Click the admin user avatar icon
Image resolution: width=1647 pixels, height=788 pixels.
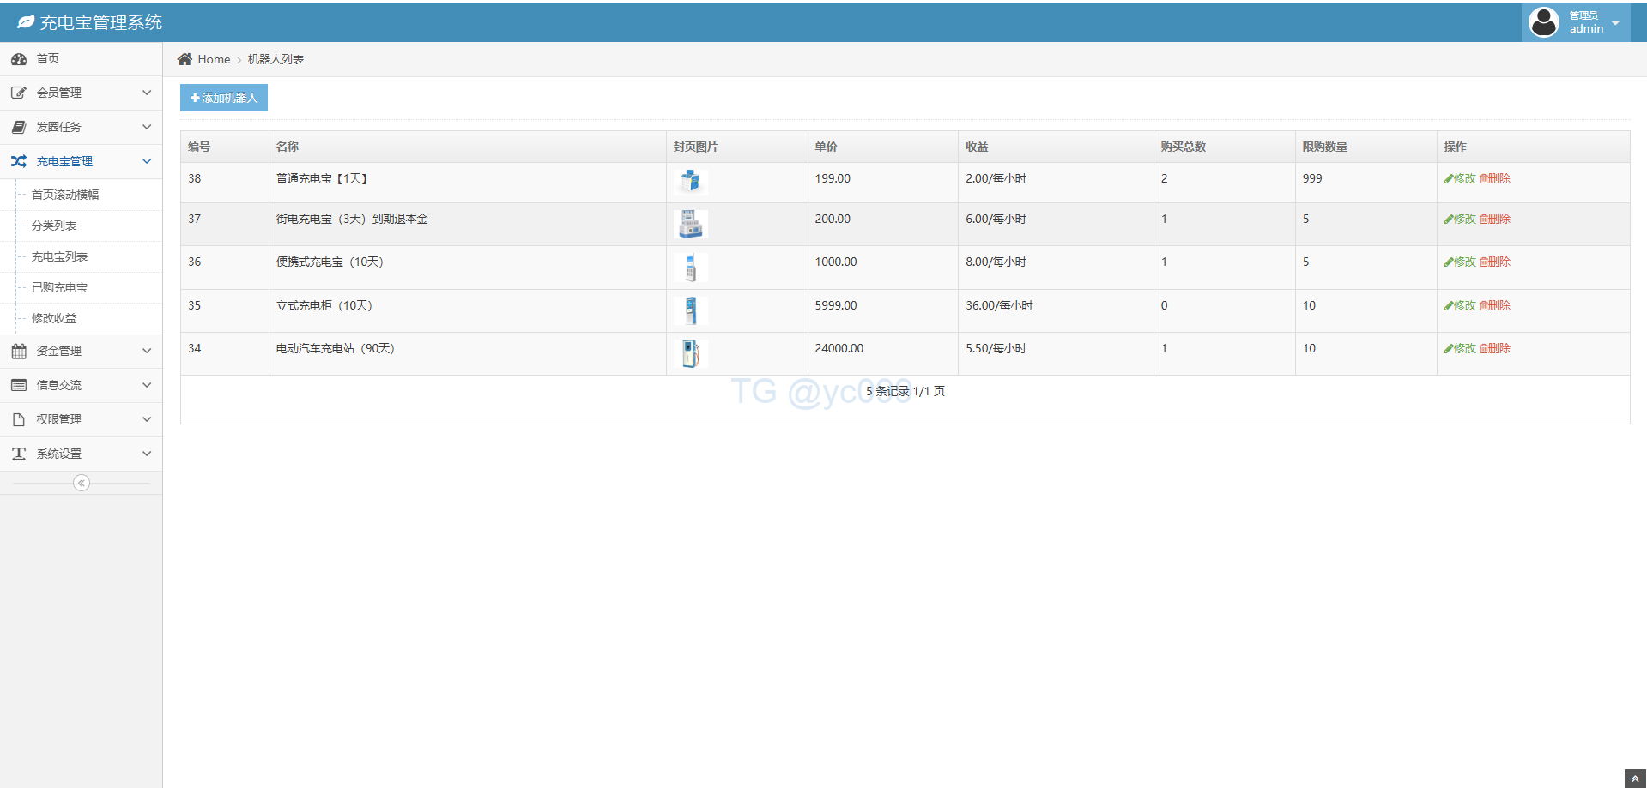1543,22
